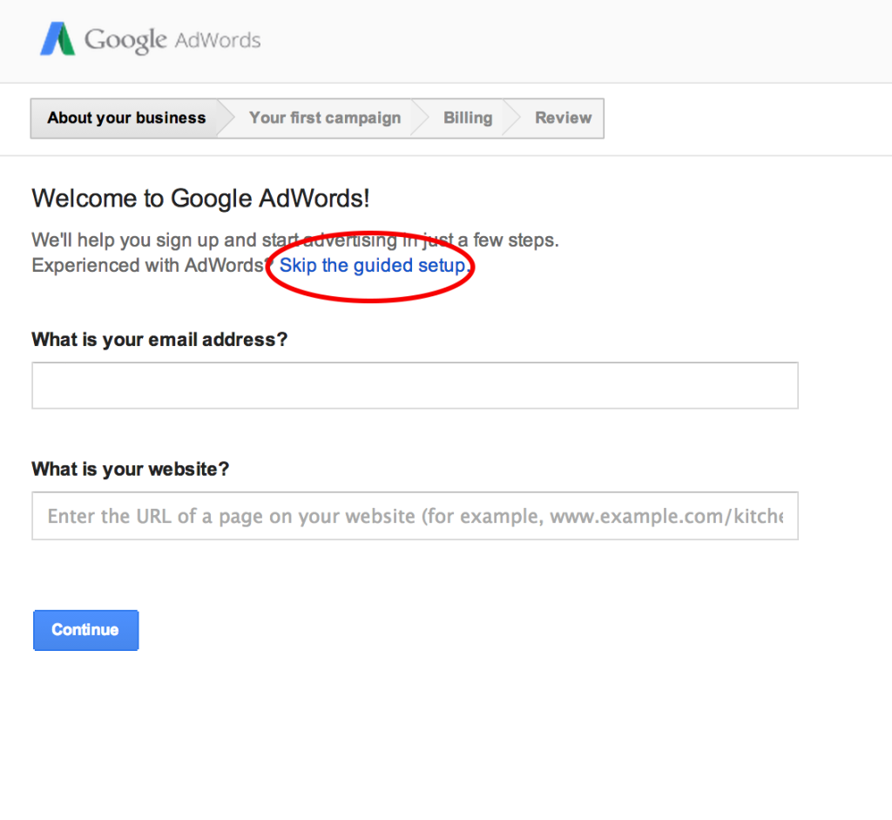Click the Welcome to Google AdWords heading

tap(200, 199)
